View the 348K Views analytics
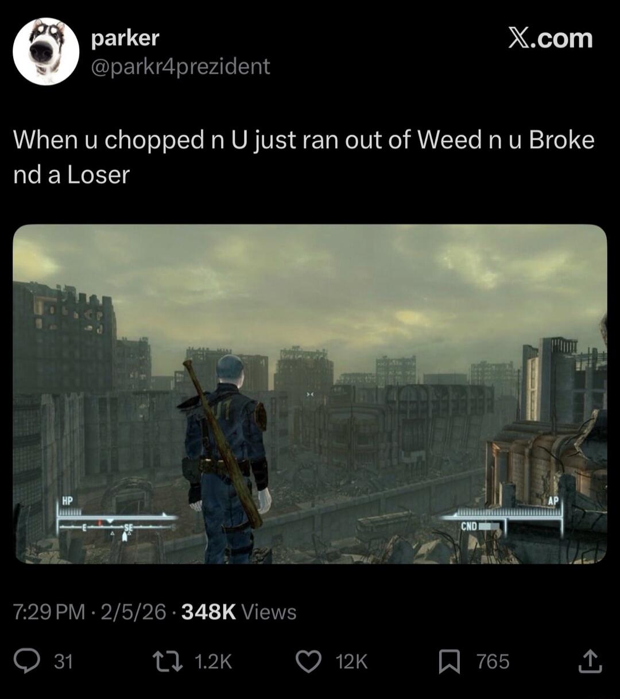The height and width of the screenshot is (699, 620). [239, 612]
